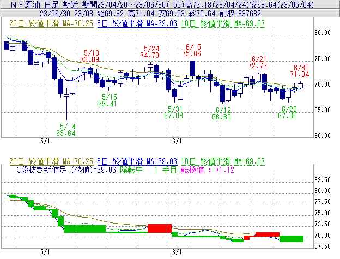340x259 pixels.
Task: Click the wide green block in May in lower chart
Action: pyautogui.click(x=85, y=229)
